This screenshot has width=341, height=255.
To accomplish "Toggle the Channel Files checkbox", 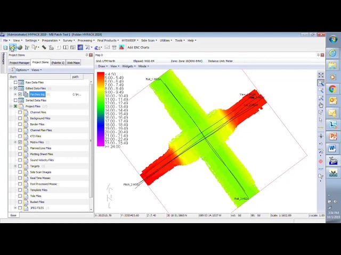I will 20,112.
